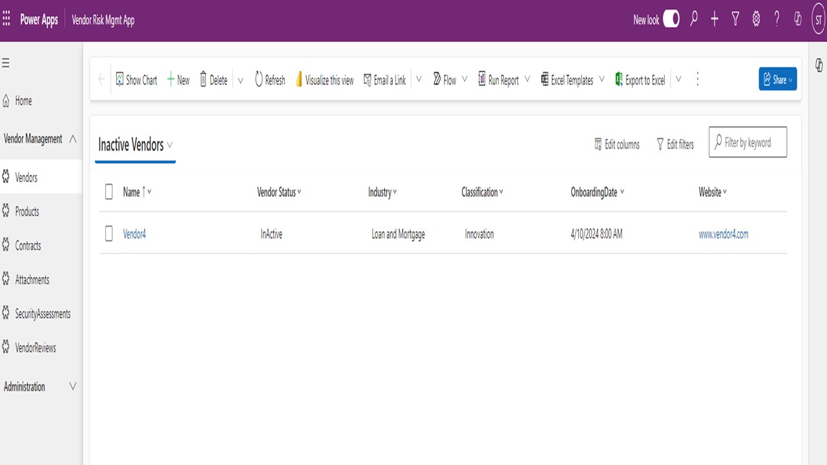The width and height of the screenshot is (827, 465).
Task: Open the help question mark icon
Action: pos(777,19)
